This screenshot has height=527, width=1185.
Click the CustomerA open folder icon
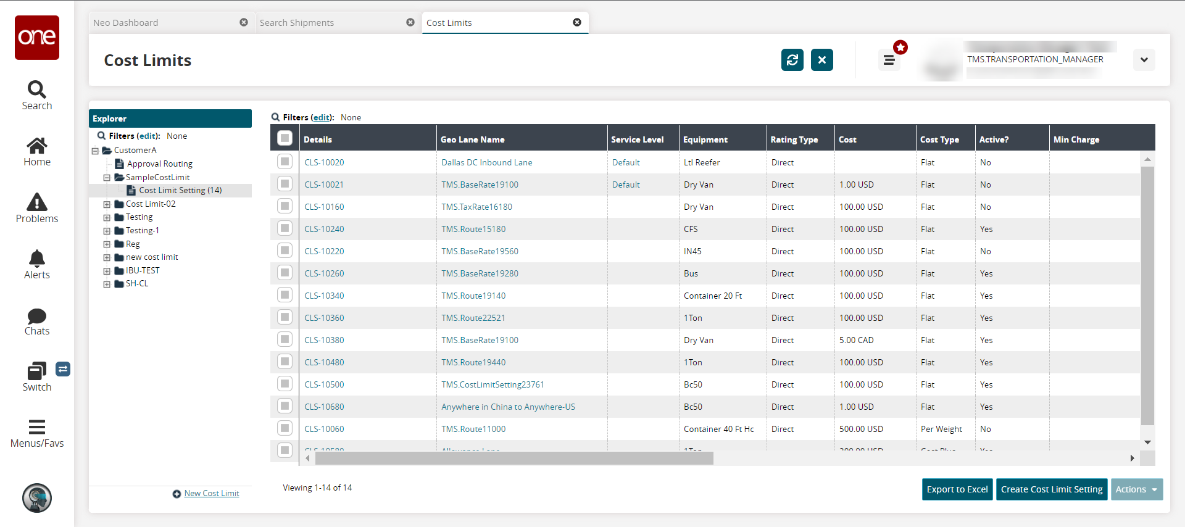point(107,150)
